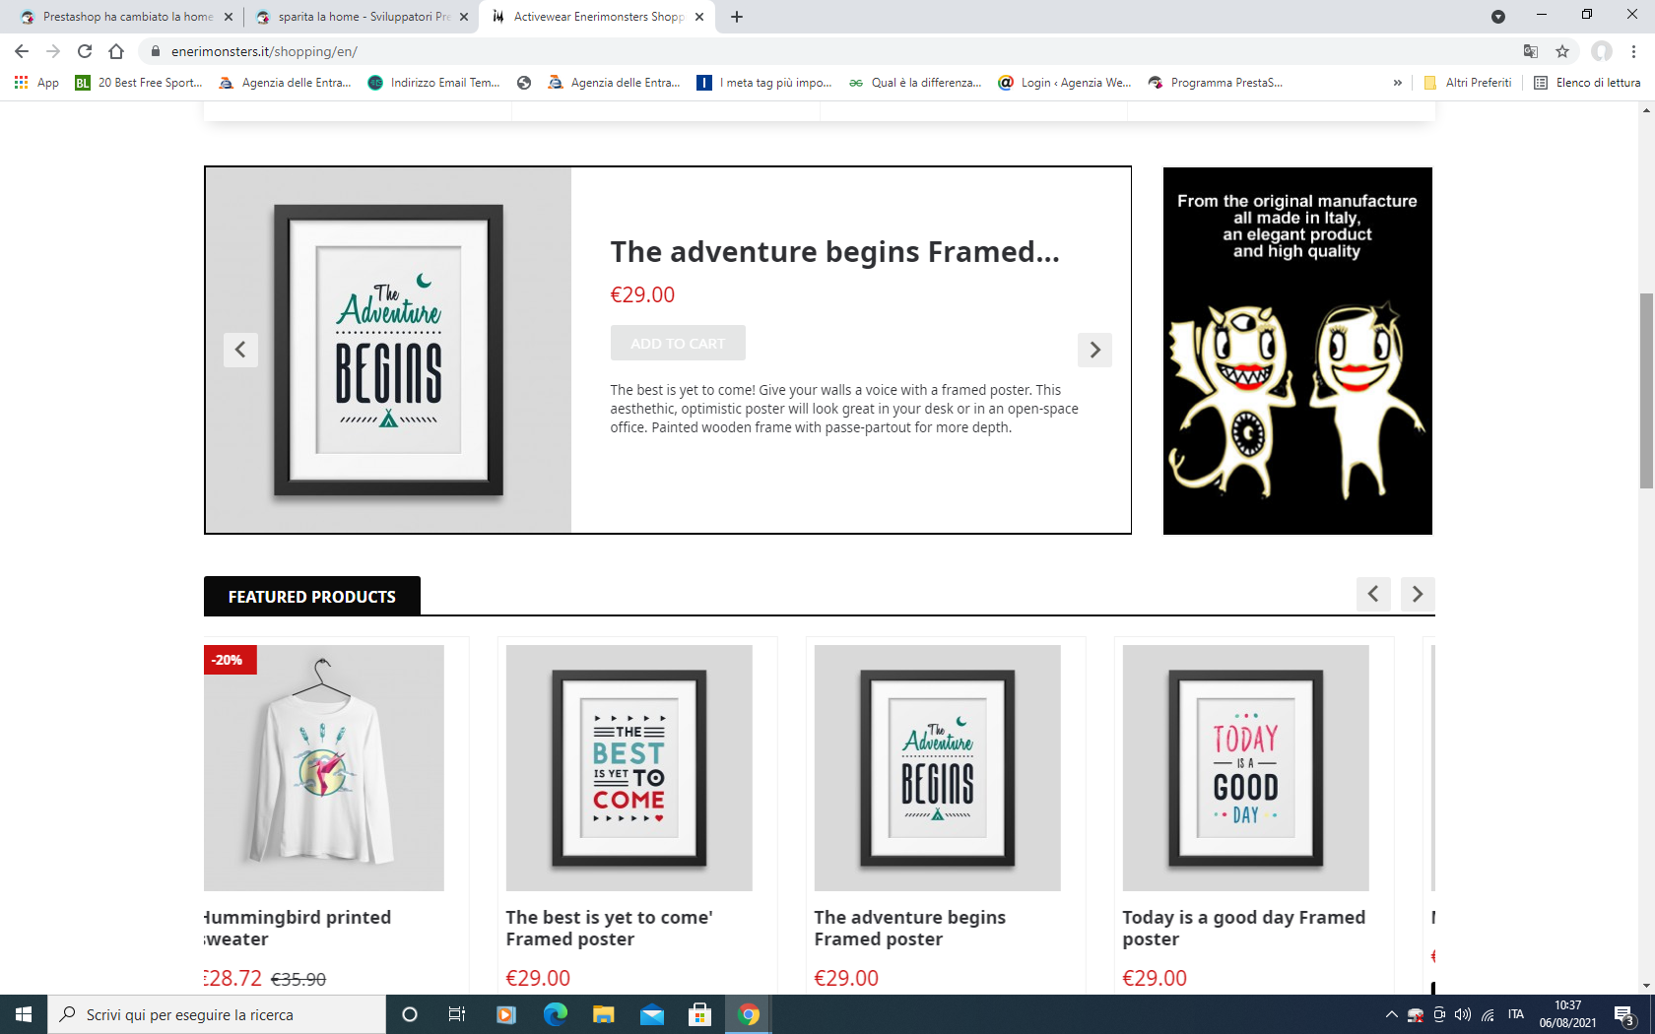This screenshot has height=1034, width=1655.
Task: Open the Chrome profile avatar
Action: click(1602, 51)
